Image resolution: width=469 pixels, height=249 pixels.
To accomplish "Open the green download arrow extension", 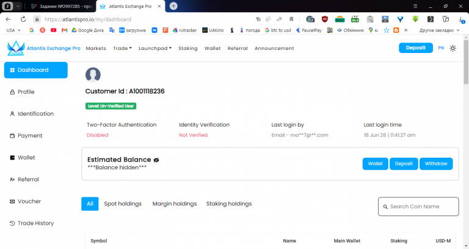I will [415, 19].
